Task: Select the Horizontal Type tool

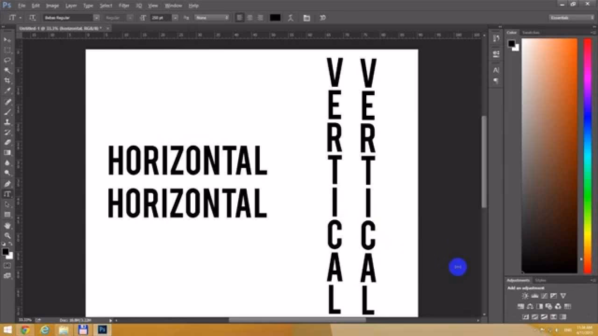Action: 7,195
